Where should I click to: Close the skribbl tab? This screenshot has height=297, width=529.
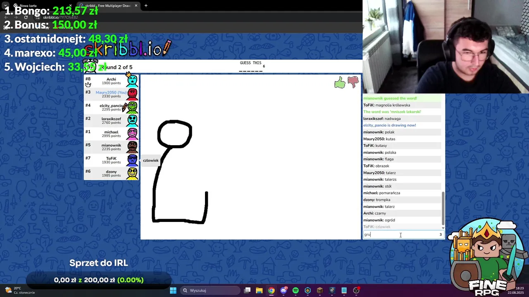coord(136,6)
